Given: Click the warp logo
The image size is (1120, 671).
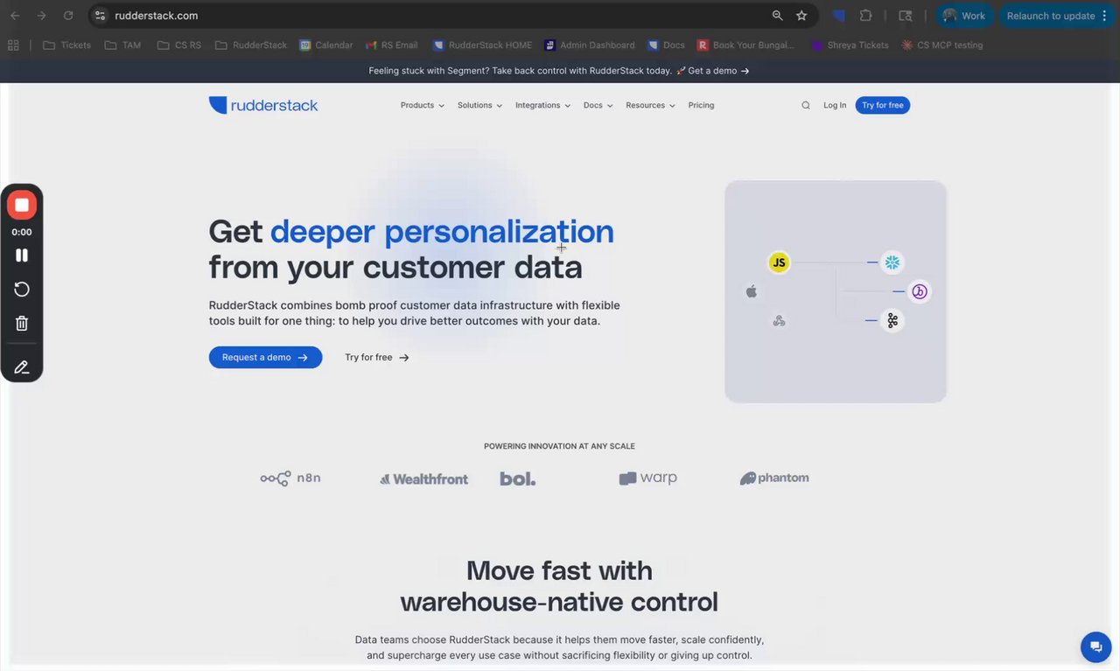Looking at the screenshot, I should click(647, 479).
